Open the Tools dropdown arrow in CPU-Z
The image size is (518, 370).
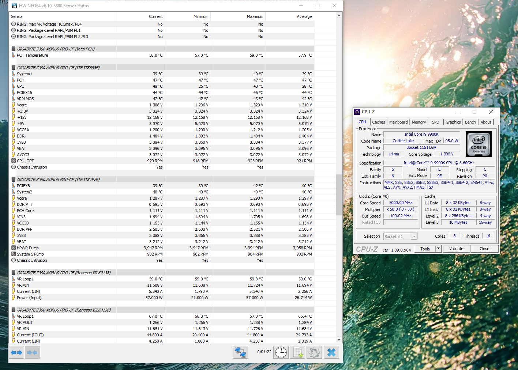[438, 249]
